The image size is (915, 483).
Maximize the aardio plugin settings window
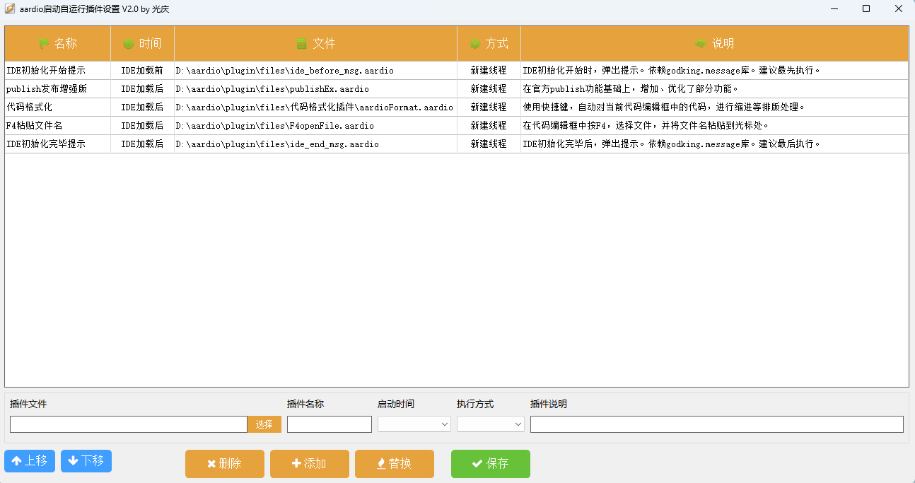[866, 9]
